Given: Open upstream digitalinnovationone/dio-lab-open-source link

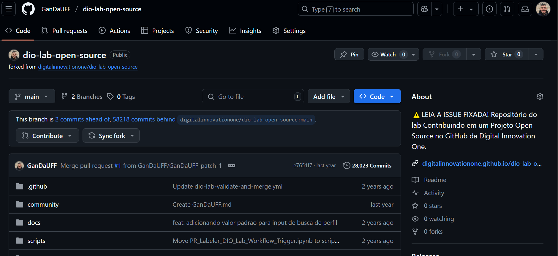Looking at the screenshot, I should click(x=88, y=67).
